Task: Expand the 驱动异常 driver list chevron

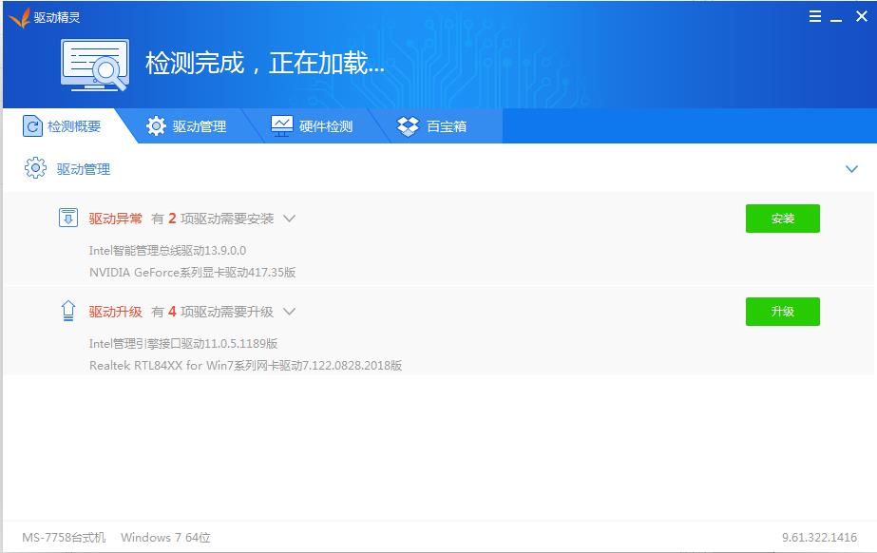Action: click(289, 219)
